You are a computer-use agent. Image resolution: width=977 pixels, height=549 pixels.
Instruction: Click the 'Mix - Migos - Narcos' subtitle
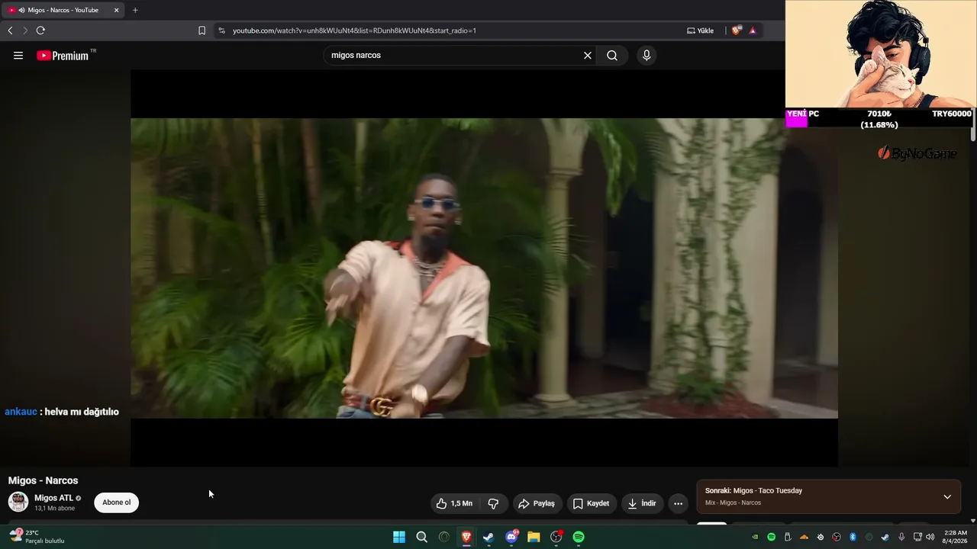tap(733, 502)
